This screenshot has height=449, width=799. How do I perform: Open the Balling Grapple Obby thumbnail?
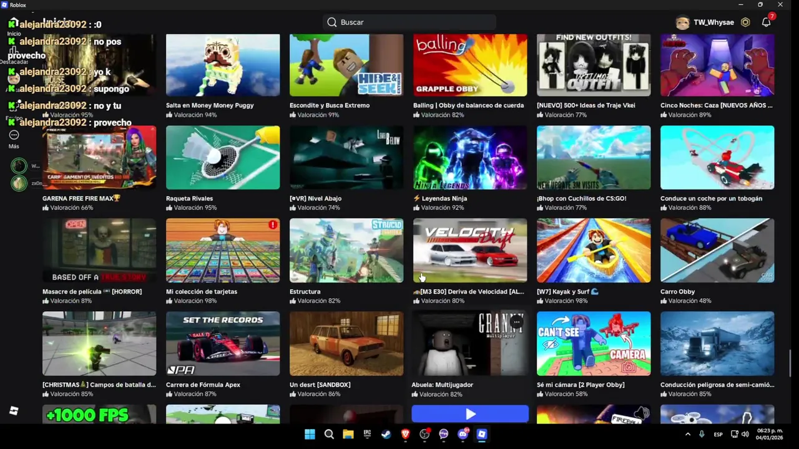pyautogui.click(x=470, y=65)
